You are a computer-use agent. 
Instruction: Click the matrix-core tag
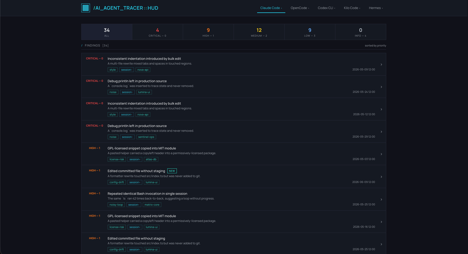[152, 205]
